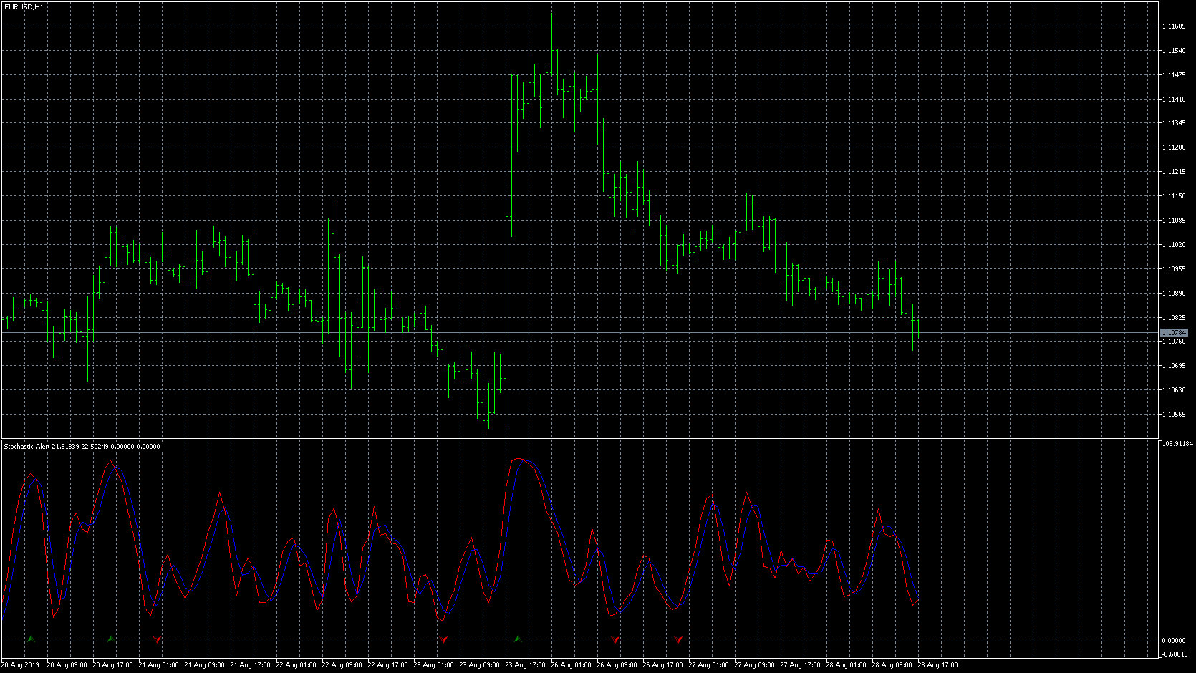Image resolution: width=1196 pixels, height=673 pixels.
Task: Click the green up arrow above 20 Aug 2019
Action: 30,638
